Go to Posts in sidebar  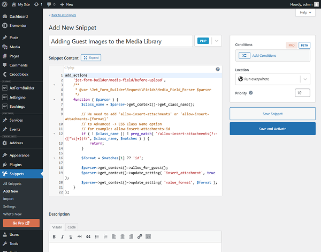[x=14, y=38]
